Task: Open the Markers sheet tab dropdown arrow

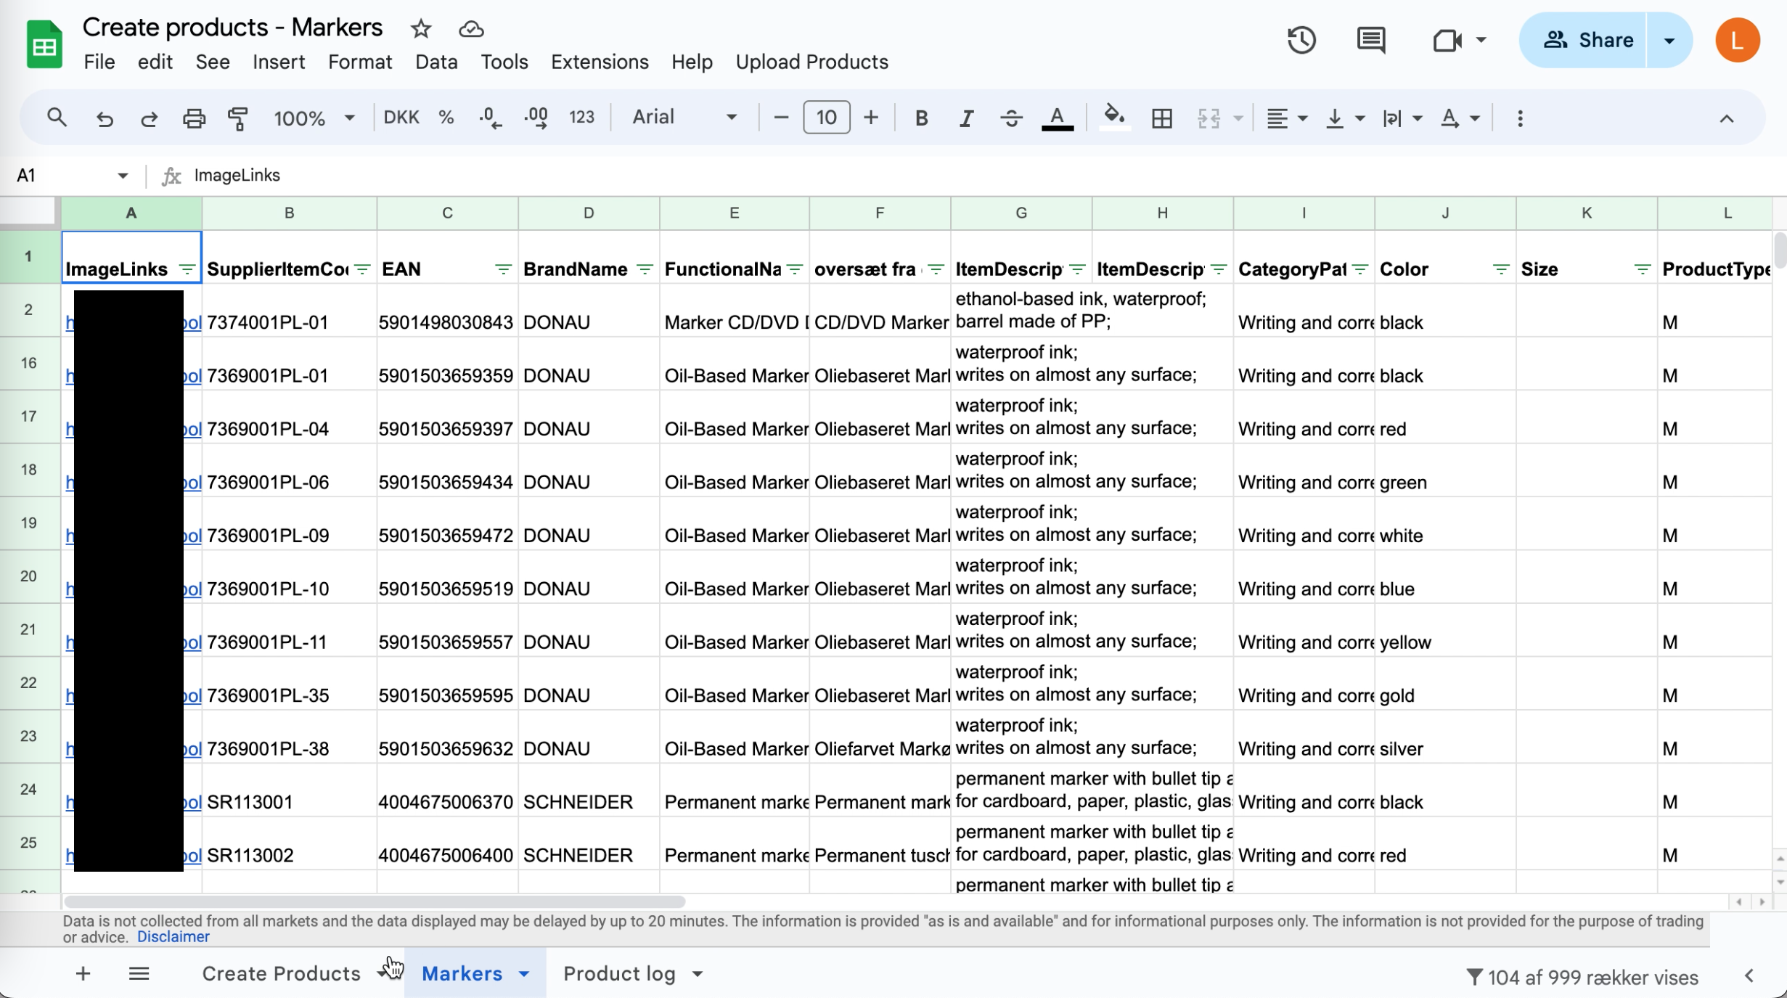Action: [x=524, y=974]
